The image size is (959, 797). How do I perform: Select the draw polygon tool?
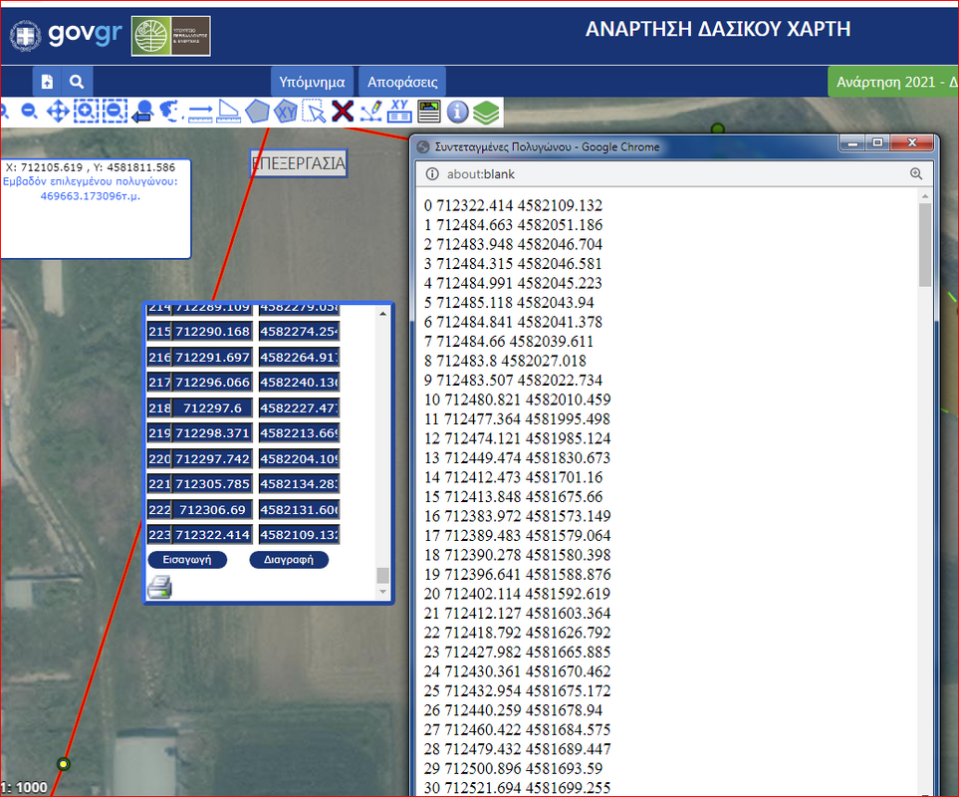(x=258, y=112)
